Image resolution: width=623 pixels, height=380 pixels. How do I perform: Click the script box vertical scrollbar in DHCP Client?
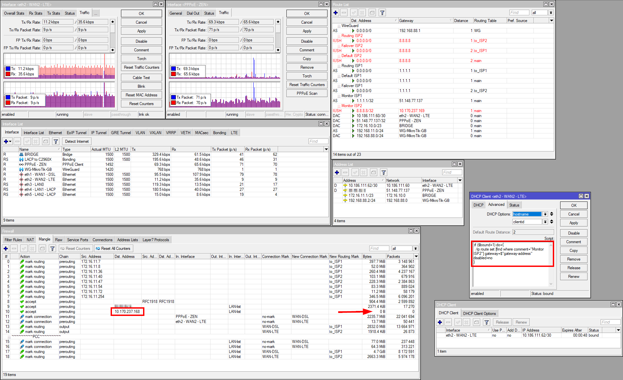click(551, 264)
